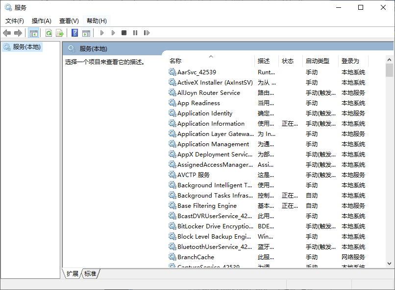Click the sort arrow above the 名称 column
Viewport: 395px width, 290px height.
coord(211,56)
